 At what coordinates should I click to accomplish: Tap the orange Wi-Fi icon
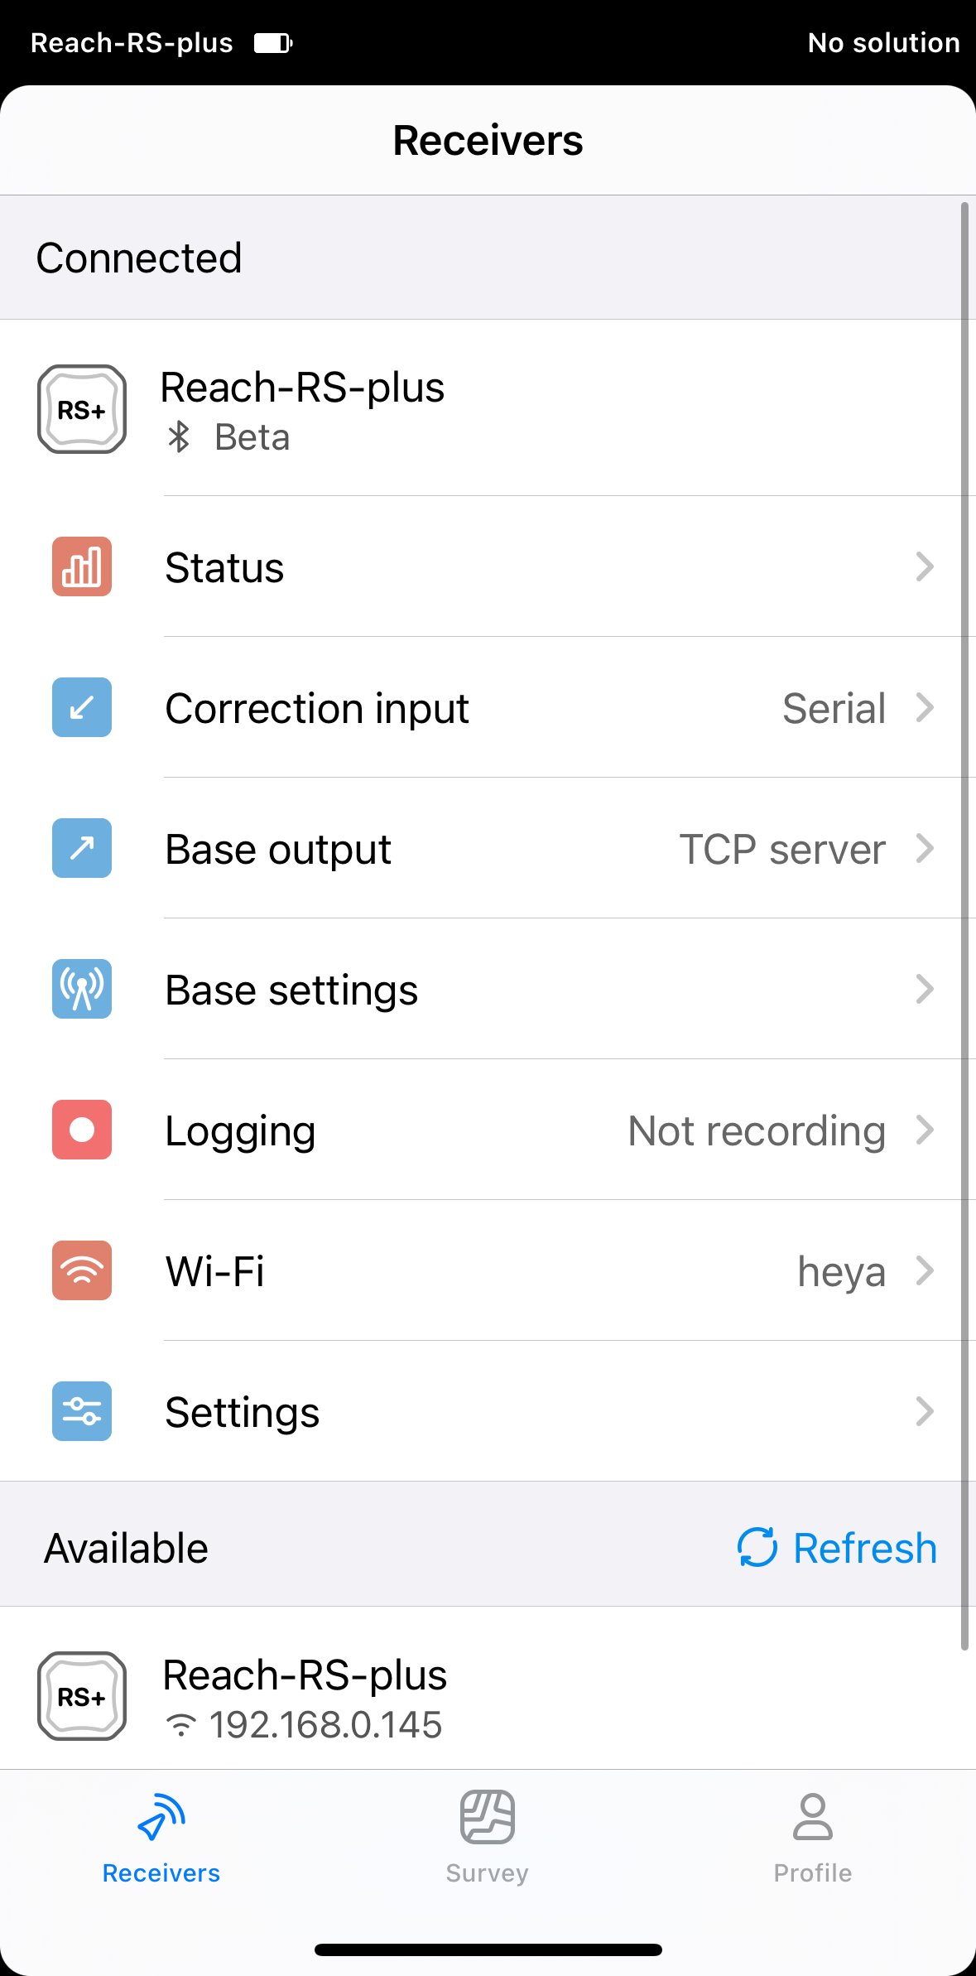[82, 1270]
